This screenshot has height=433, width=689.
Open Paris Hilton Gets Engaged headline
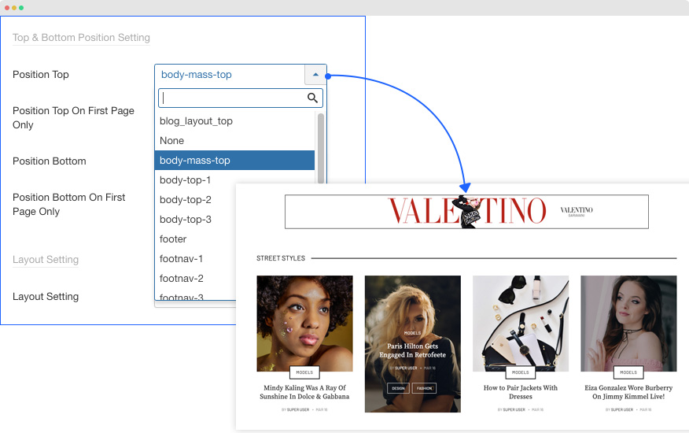(x=413, y=350)
